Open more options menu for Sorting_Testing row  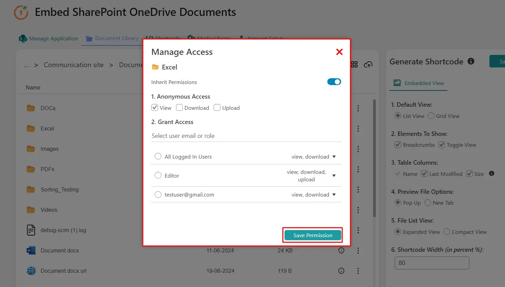[x=358, y=189]
